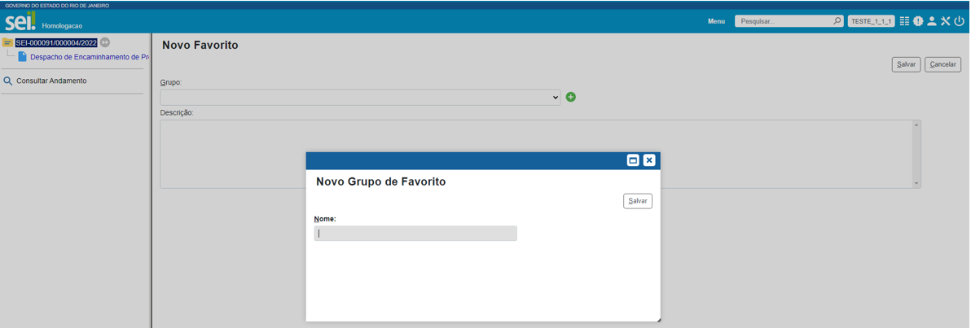Select process SEI-000091/000004/2022 in tree

click(x=56, y=42)
